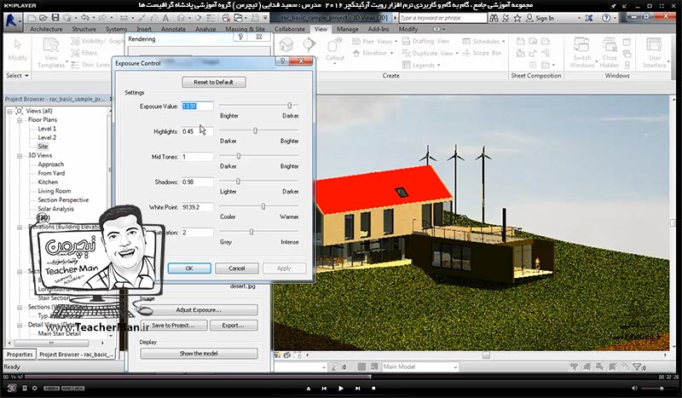Click Show the model button in Rendering dialog

[199, 354]
